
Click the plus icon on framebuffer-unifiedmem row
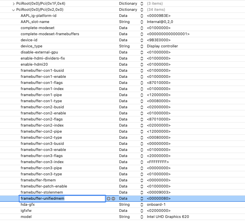coord(109,199)
